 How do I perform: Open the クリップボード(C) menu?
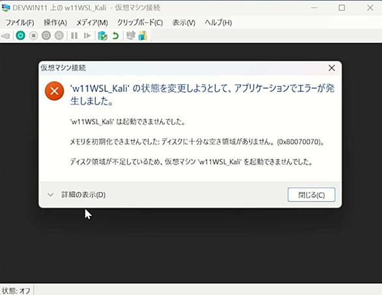click(x=140, y=23)
